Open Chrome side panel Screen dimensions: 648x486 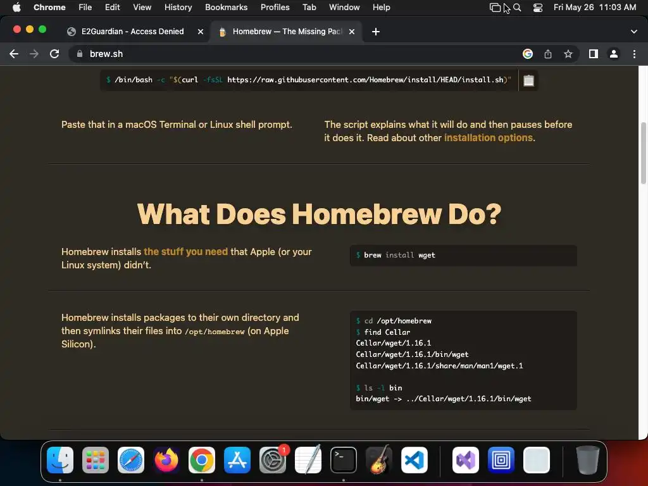[x=594, y=54]
